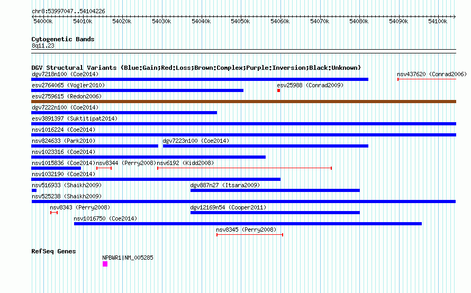Click the nsv8343 (Perry2008) red loss segment
471x293 pixels.
(x=54, y=213)
